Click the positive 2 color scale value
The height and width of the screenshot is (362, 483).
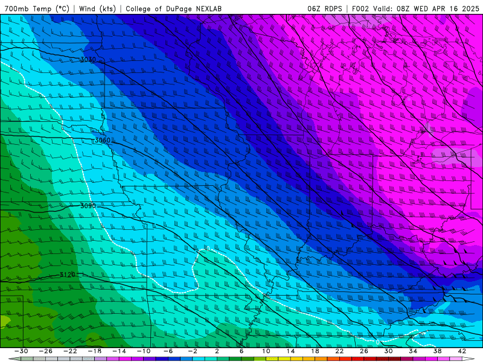point(217,351)
